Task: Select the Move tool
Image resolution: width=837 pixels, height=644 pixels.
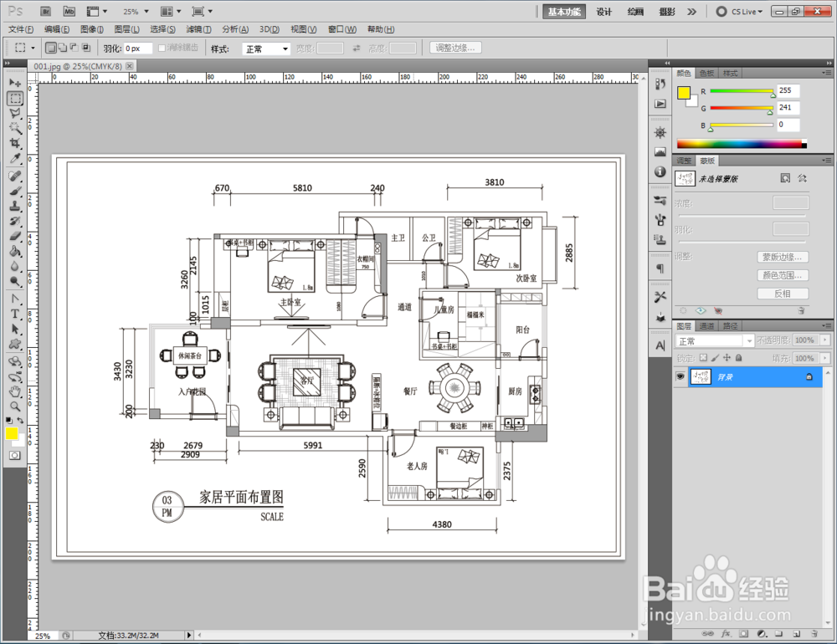Action: click(x=15, y=84)
